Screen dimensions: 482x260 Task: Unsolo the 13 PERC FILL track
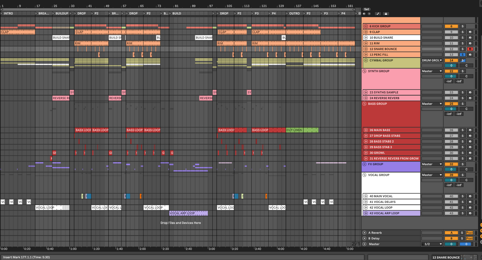coord(462,55)
